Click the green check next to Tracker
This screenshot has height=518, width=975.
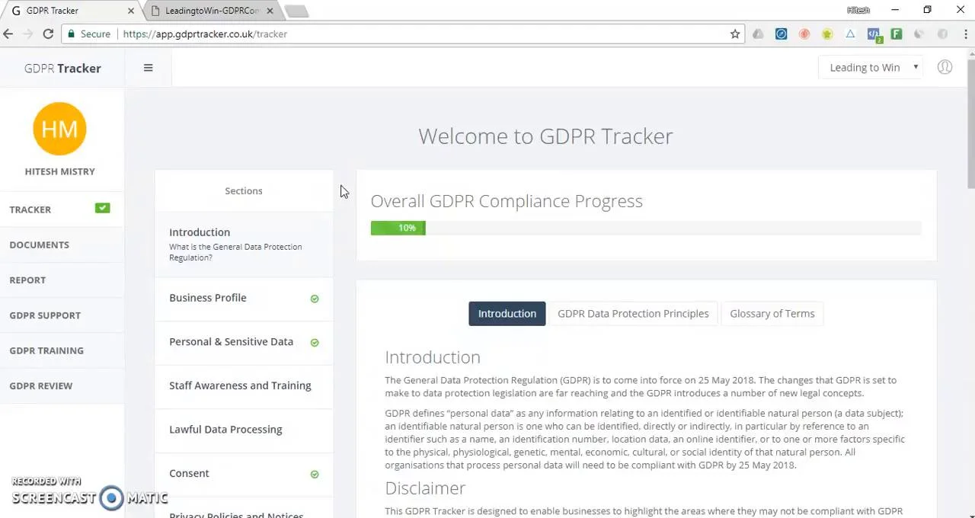[102, 208]
